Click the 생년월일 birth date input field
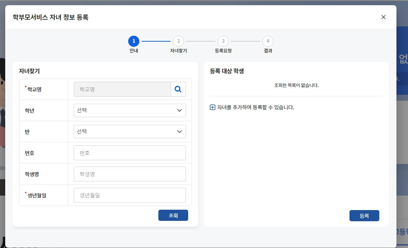408x248 pixels. (x=129, y=195)
